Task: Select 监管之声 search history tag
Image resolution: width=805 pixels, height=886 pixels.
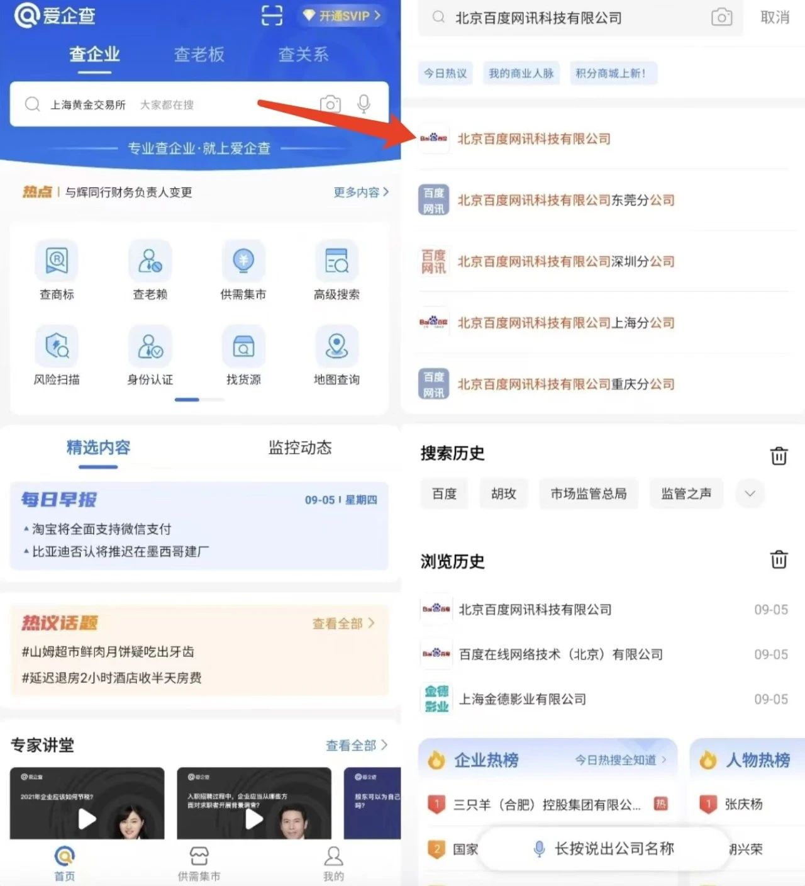Action: tap(686, 493)
